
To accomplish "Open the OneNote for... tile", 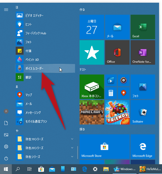I will coord(143,52).
